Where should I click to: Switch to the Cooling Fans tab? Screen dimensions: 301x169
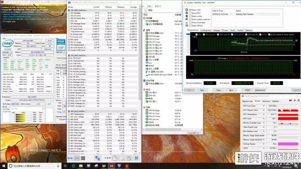[206, 30]
